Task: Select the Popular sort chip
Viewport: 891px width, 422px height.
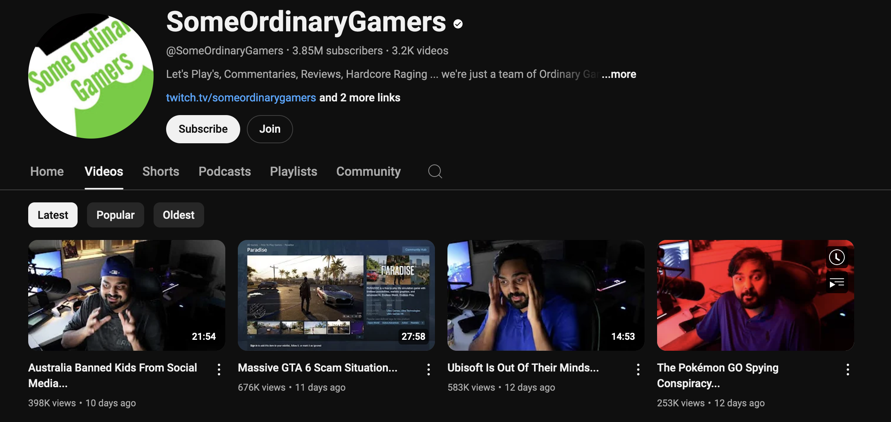Action: point(116,215)
